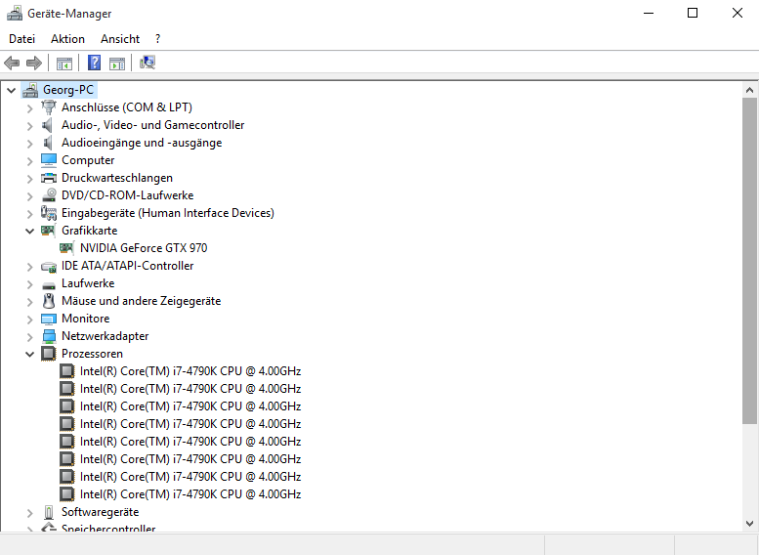Viewport: 759px width, 555px height.
Task: Click the Grafikkarte category icon
Action: click(x=48, y=231)
